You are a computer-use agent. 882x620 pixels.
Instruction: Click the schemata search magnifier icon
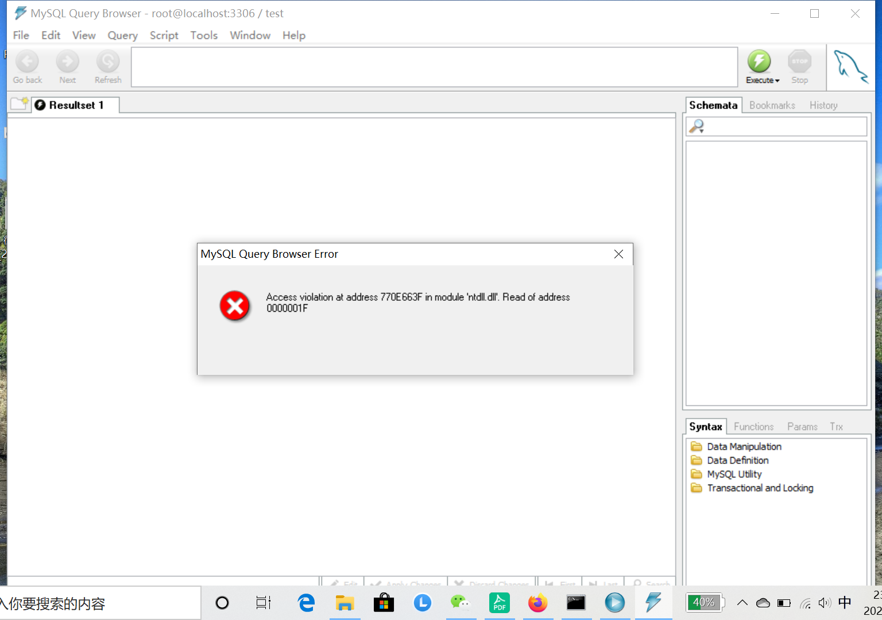point(697,126)
